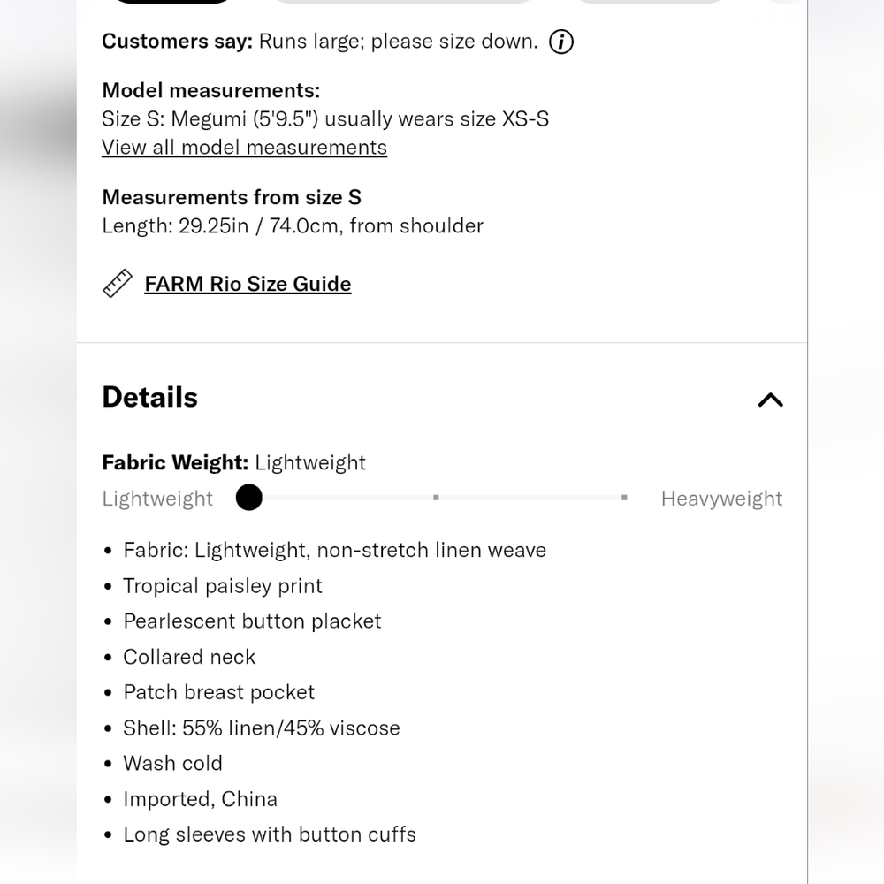Click the Fabric Weight label
This screenshot has height=884, width=884.
(x=175, y=462)
